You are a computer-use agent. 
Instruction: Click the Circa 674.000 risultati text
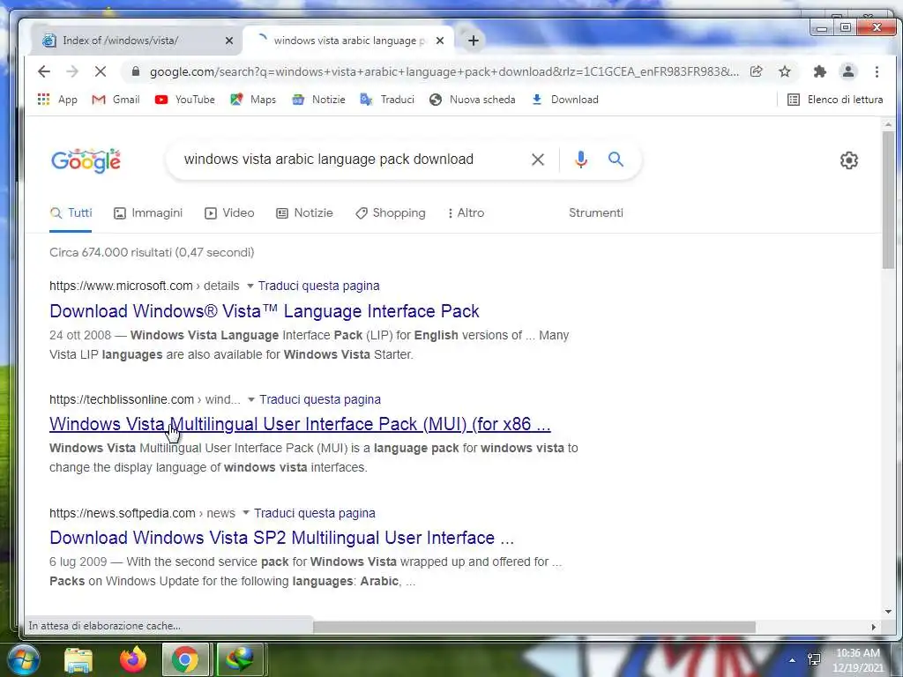(152, 253)
